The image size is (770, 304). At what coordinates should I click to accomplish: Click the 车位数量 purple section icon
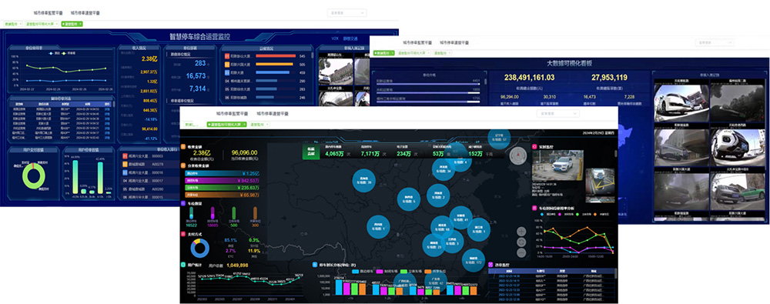pyautogui.click(x=182, y=202)
